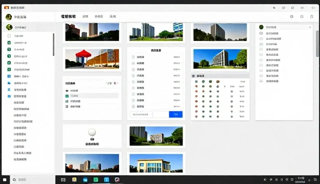
Task: Click the taskbar search box
Action: (x=32, y=179)
